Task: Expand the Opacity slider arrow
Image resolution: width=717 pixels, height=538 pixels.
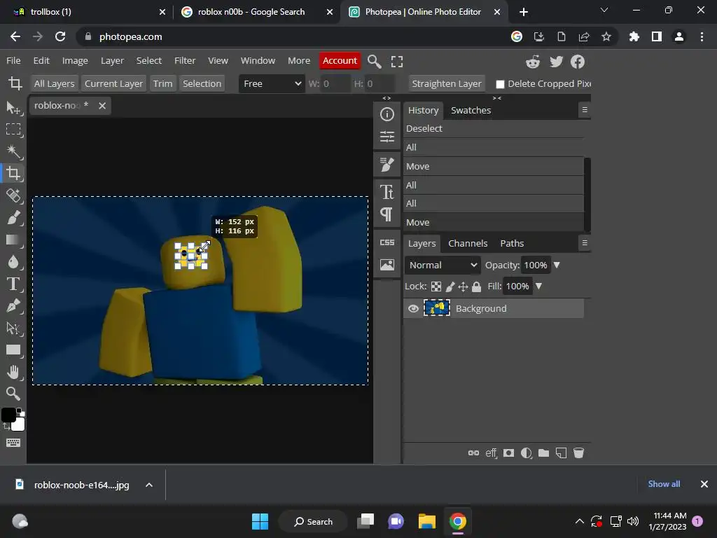Action: (x=557, y=265)
